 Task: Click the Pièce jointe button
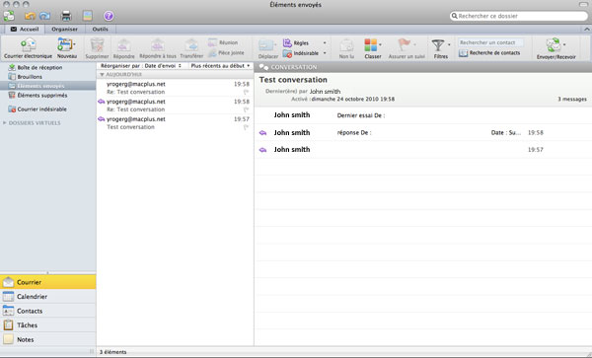click(226, 53)
